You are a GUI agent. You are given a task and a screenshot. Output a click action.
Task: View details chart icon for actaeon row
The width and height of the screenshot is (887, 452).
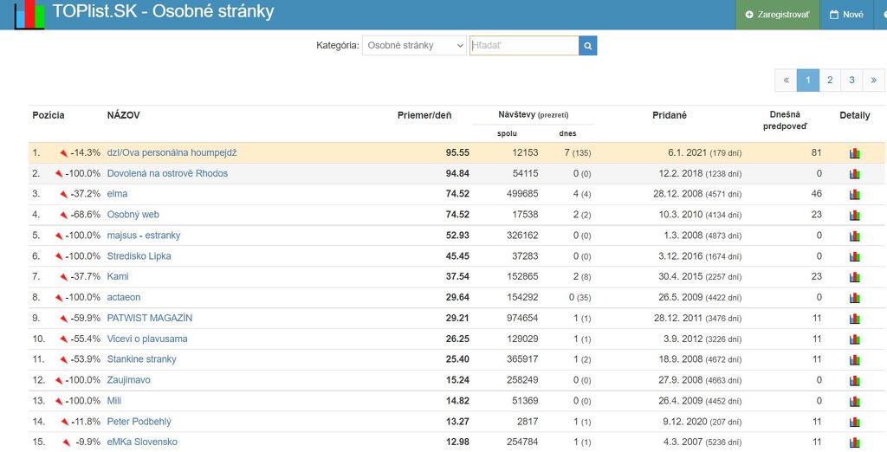[x=854, y=298]
